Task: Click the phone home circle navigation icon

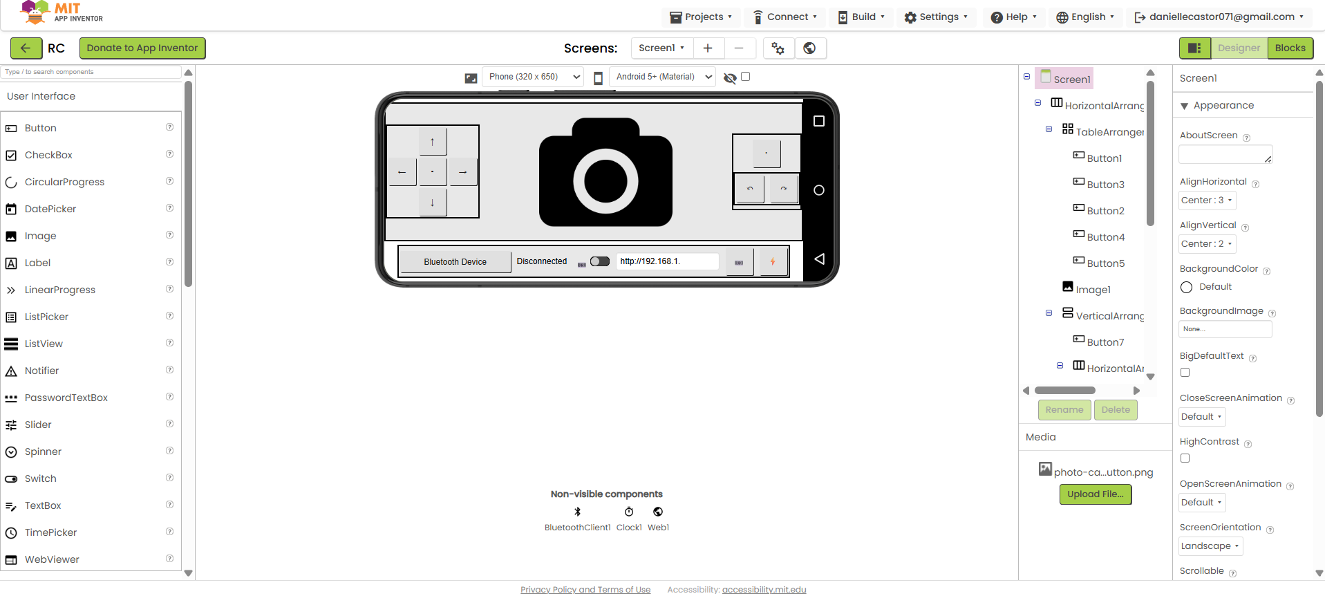Action: (x=819, y=190)
